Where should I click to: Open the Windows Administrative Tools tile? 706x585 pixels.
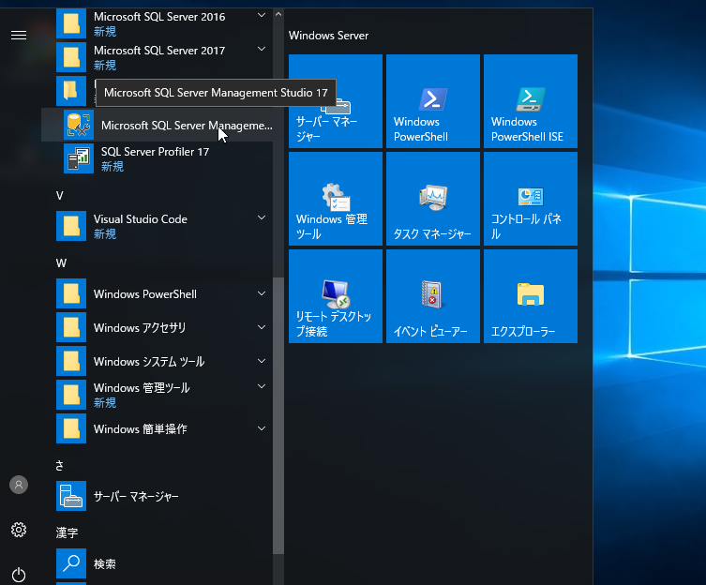tap(335, 199)
